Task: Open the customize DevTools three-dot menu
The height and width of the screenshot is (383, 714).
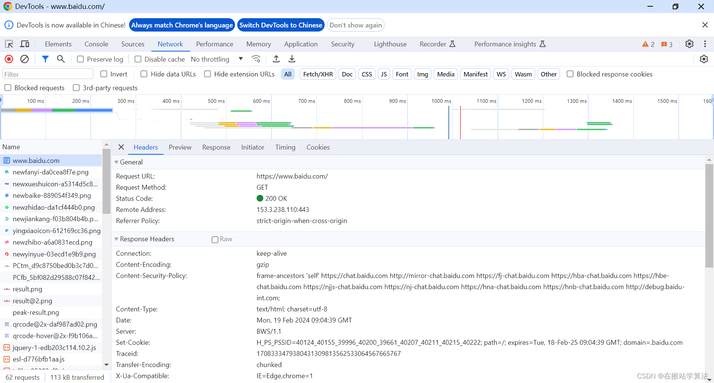Action: [705, 44]
